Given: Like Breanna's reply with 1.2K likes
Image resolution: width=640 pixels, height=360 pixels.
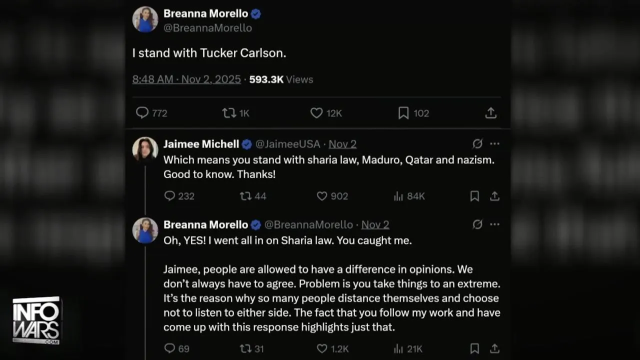Looking at the screenshot, I should tap(322, 348).
